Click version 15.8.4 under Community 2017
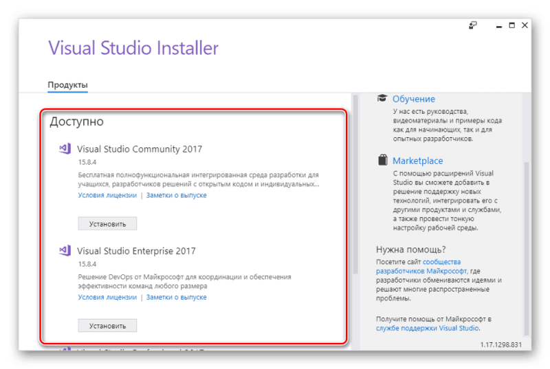The image size is (550, 369). point(87,162)
